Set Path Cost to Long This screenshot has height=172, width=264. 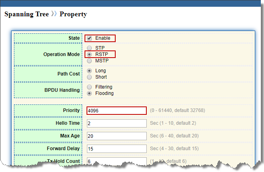click(x=89, y=71)
